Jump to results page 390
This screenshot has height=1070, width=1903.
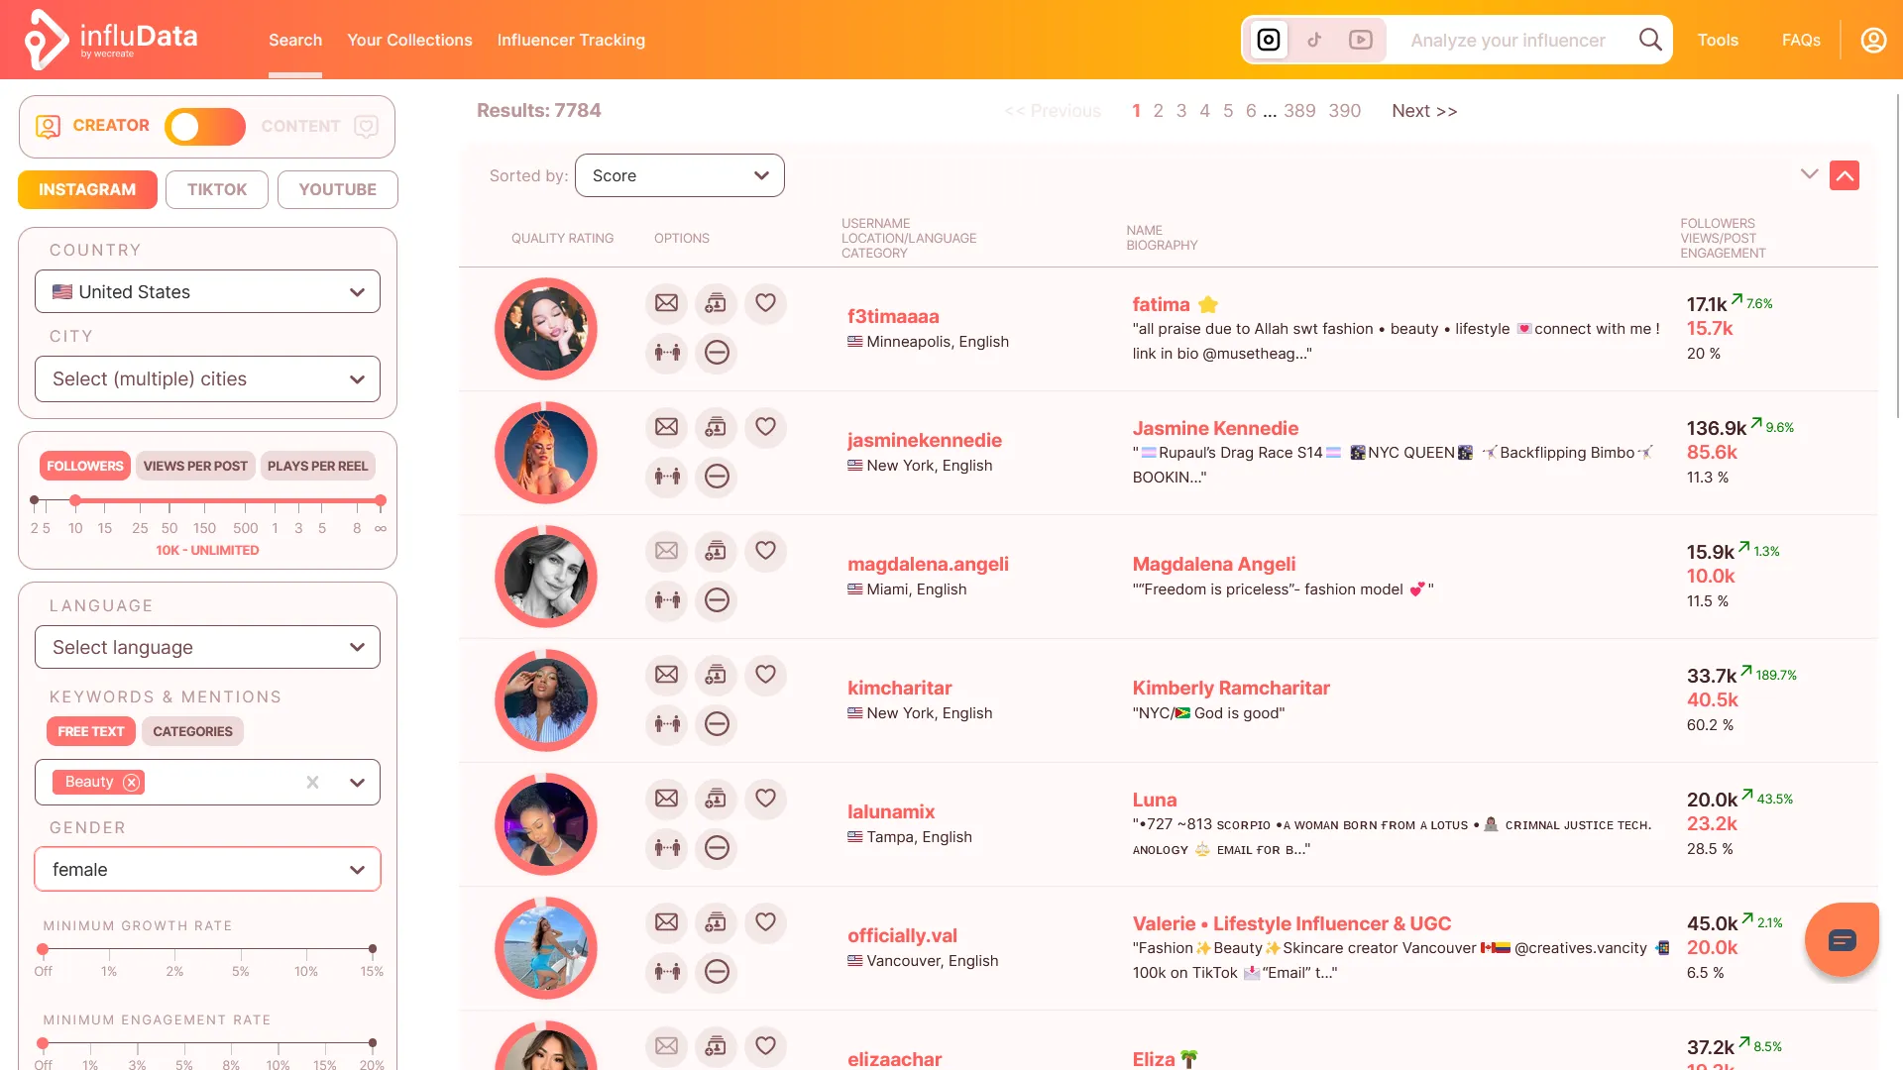click(x=1345, y=111)
